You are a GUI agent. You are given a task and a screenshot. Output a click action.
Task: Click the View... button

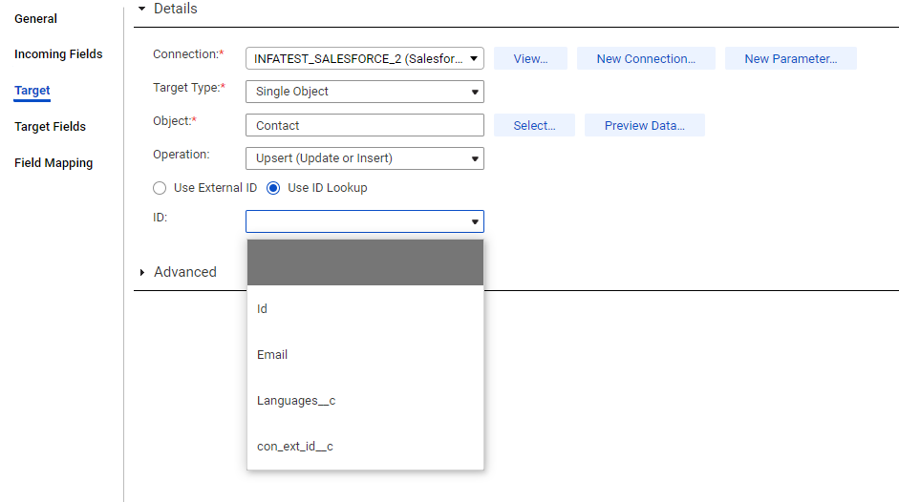pyautogui.click(x=530, y=58)
